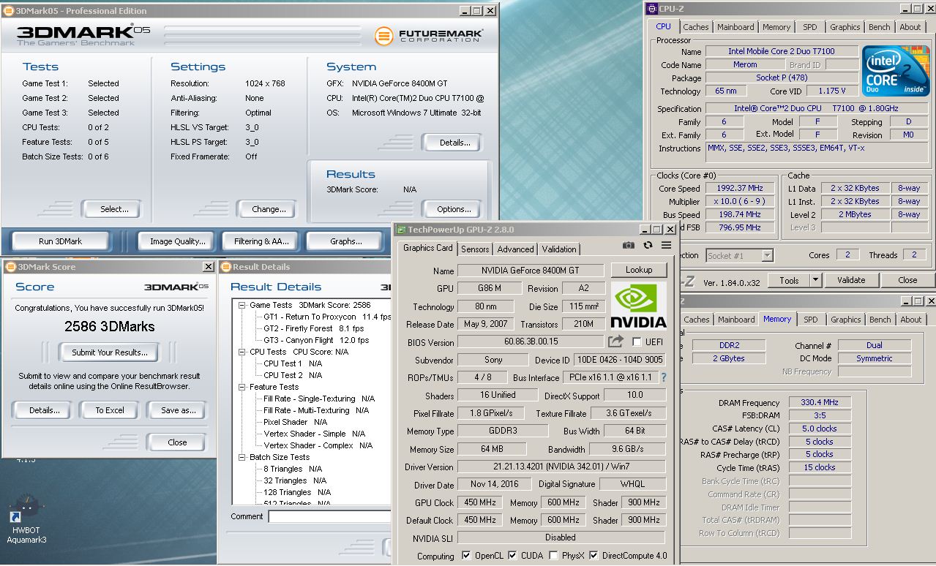
Task: Switch to Mainboard tab in top CPU-Z
Action: (735, 27)
